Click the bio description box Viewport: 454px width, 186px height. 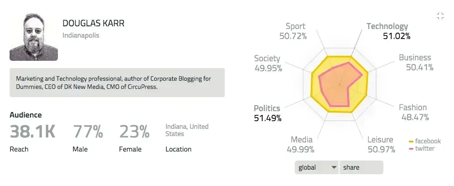(117, 83)
